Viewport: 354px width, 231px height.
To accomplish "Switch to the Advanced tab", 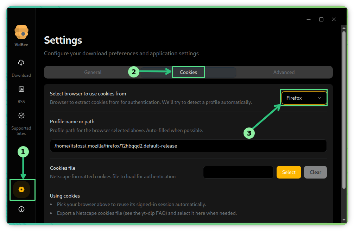I will click(x=284, y=72).
